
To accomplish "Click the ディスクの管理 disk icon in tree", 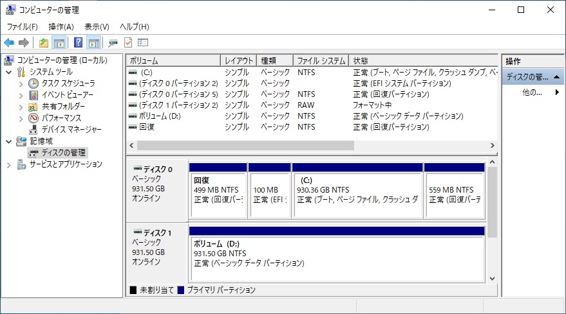I will [x=33, y=153].
